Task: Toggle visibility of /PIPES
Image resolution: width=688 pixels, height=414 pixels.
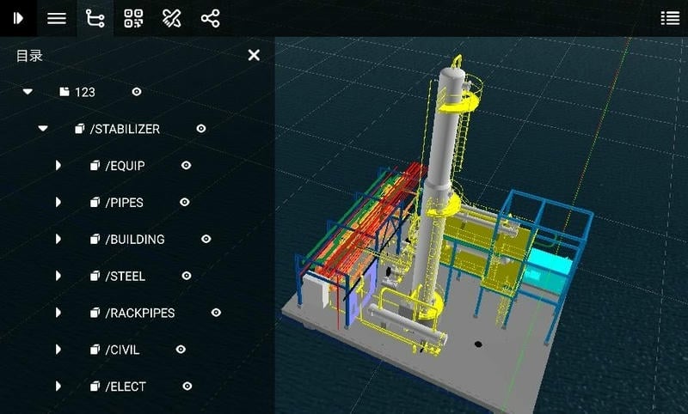Action: click(x=184, y=203)
